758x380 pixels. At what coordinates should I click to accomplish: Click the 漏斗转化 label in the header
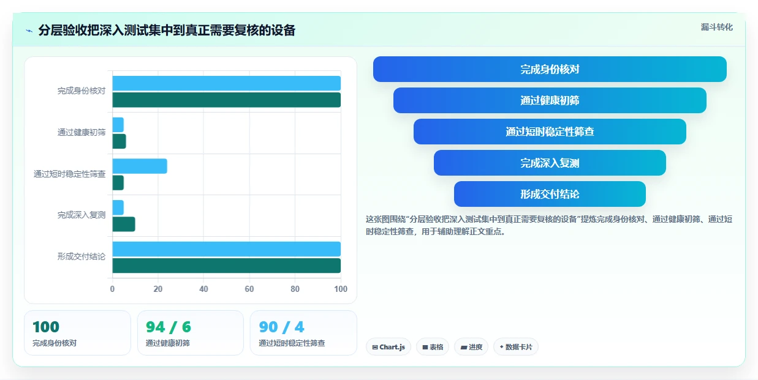tap(716, 27)
